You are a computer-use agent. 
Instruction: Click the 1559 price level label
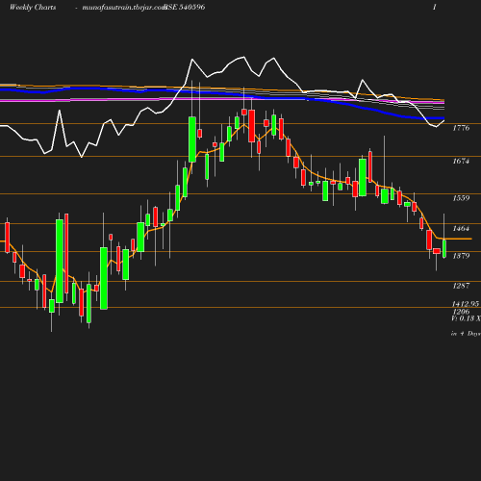pos(461,198)
